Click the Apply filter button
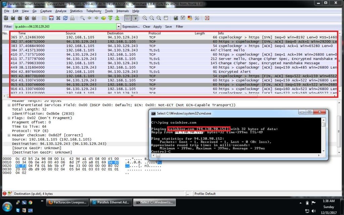 158,27
